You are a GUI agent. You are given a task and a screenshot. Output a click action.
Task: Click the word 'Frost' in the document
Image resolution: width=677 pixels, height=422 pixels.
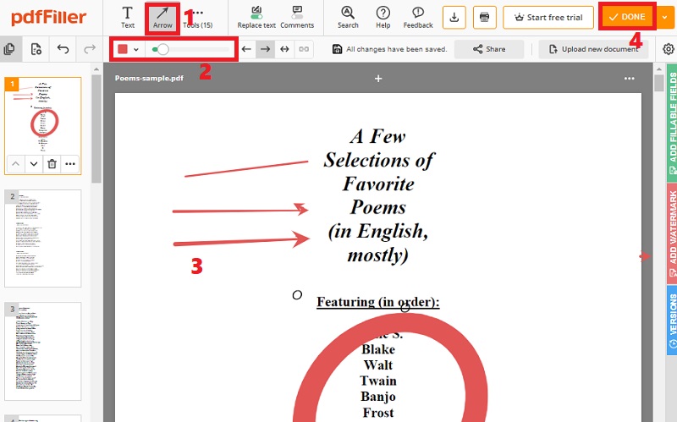(x=378, y=413)
